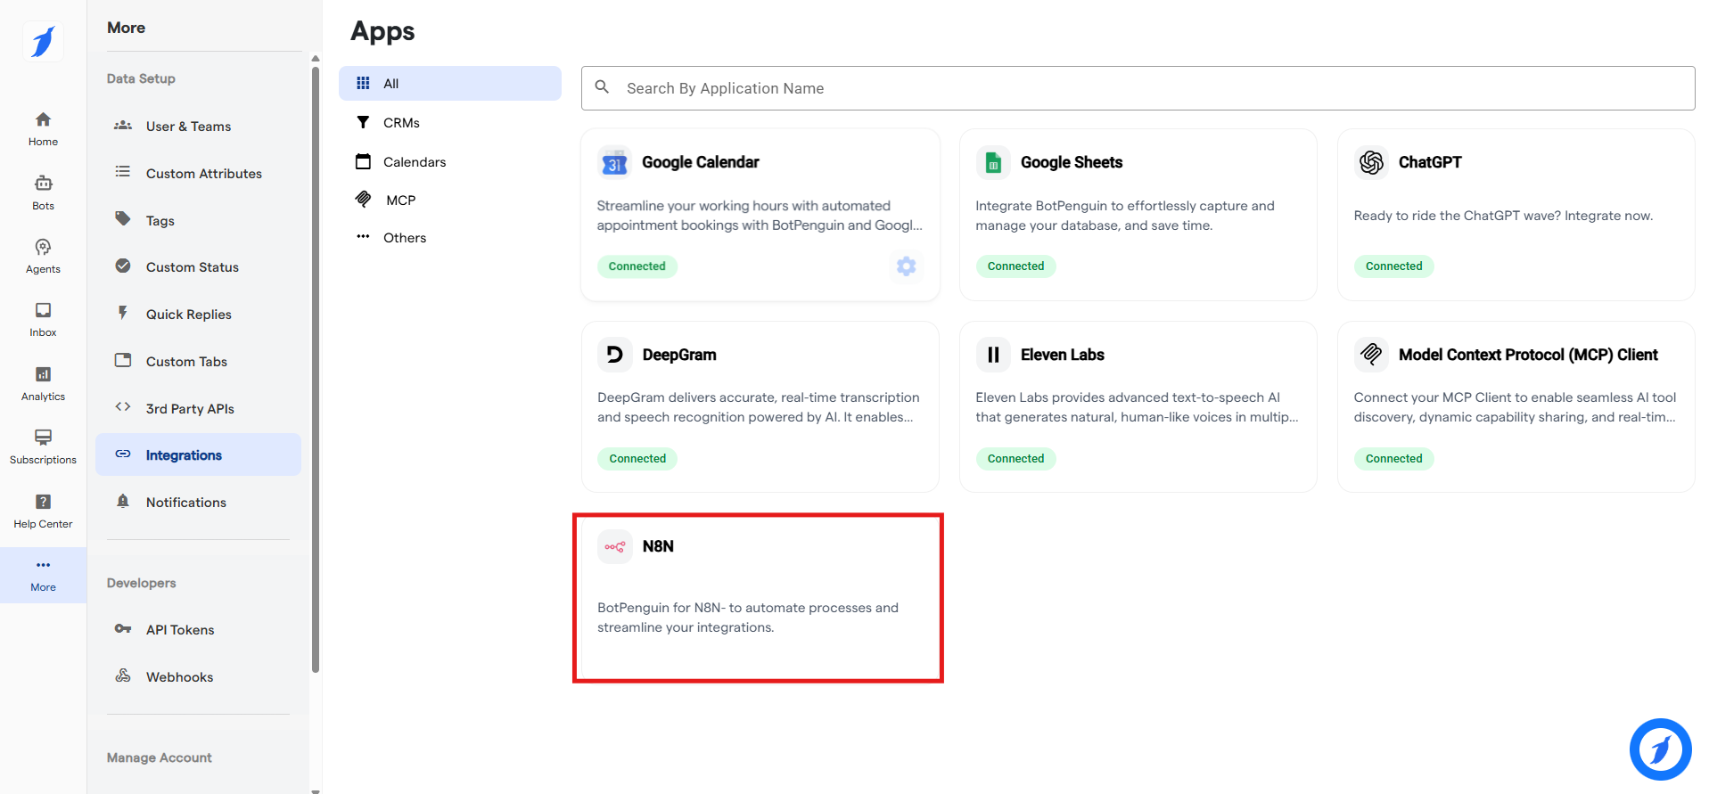1709x794 pixels.
Task: Select the Calendars app category
Action: pos(414,162)
